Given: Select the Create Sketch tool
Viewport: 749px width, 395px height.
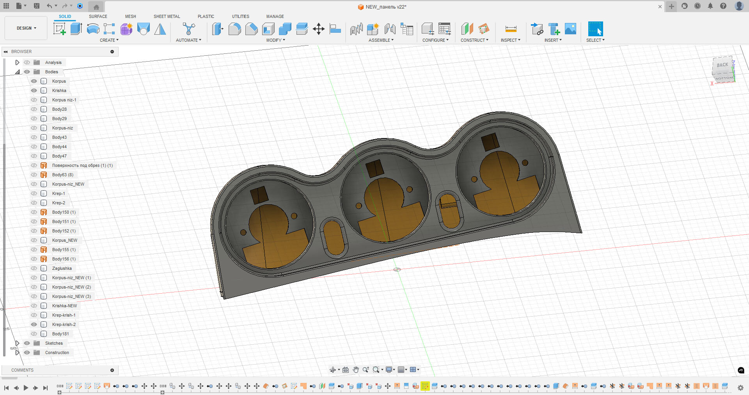Looking at the screenshot, I should [x=59, y=29].
